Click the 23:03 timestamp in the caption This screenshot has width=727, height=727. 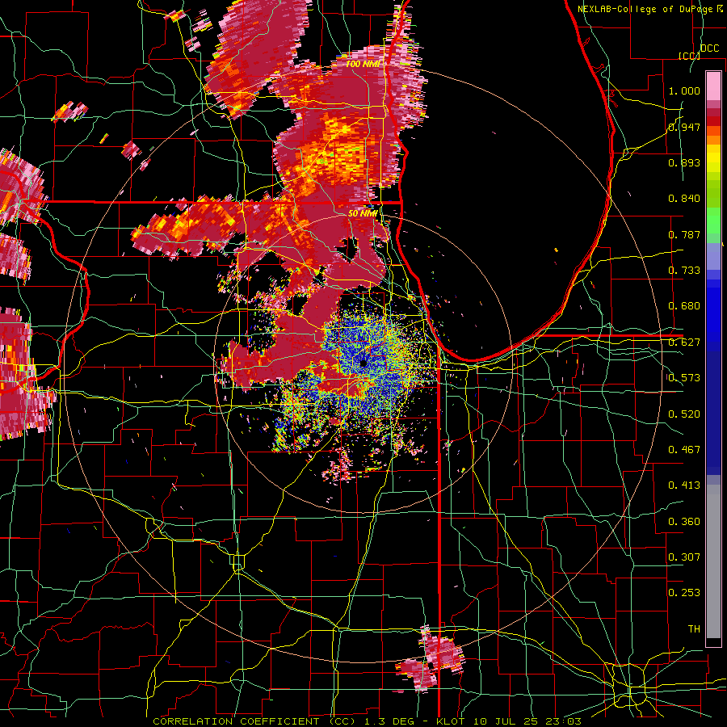coord(563,721)
